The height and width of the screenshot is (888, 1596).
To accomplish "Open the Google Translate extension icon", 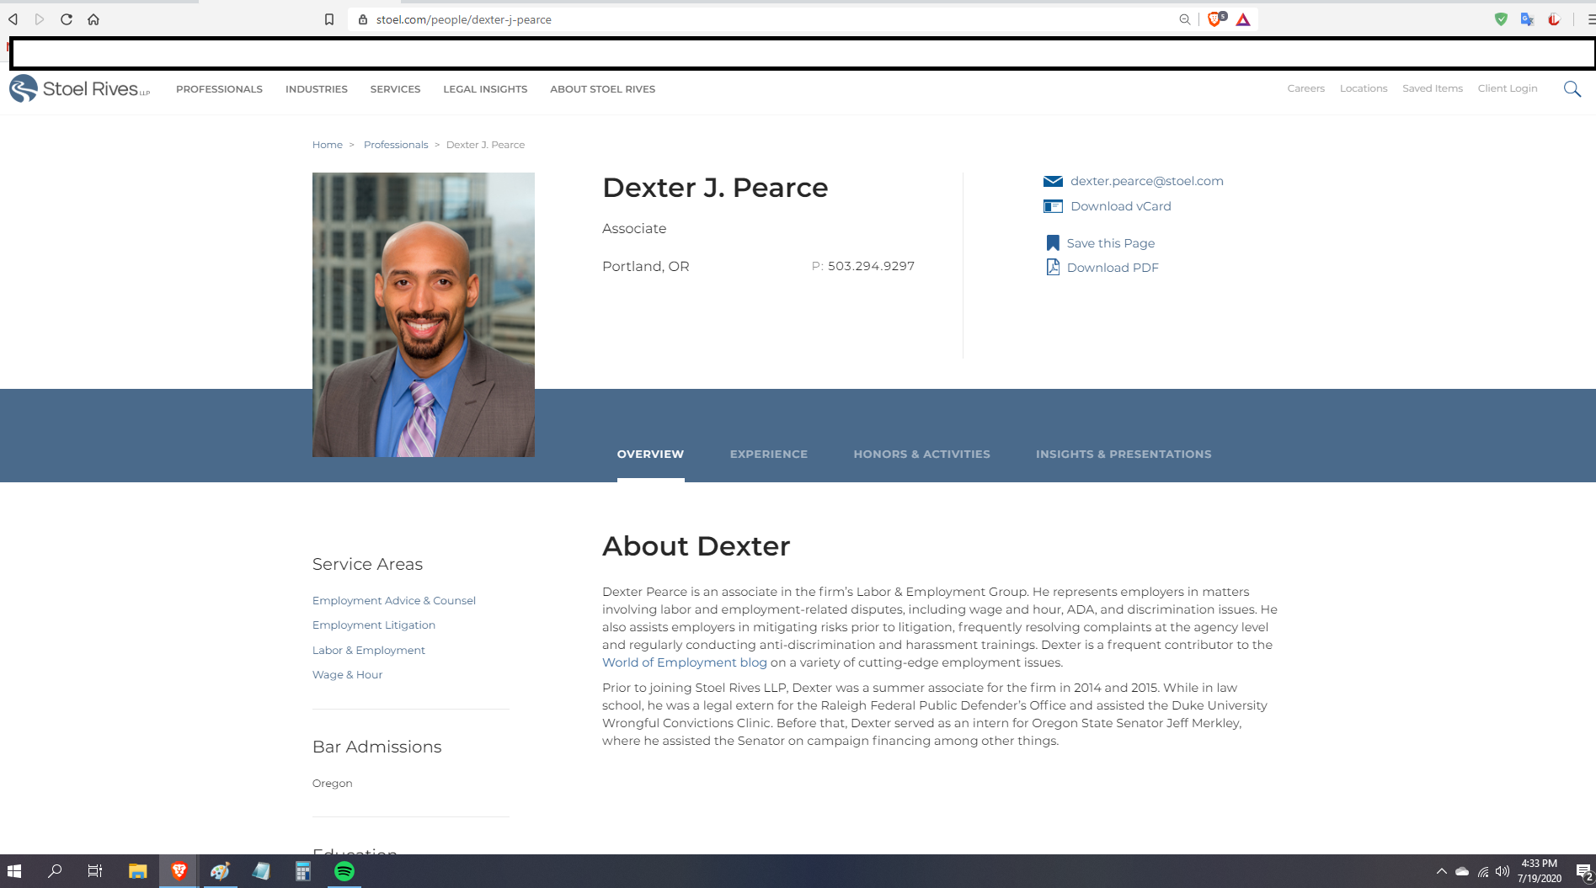I will pos(1527,19).
